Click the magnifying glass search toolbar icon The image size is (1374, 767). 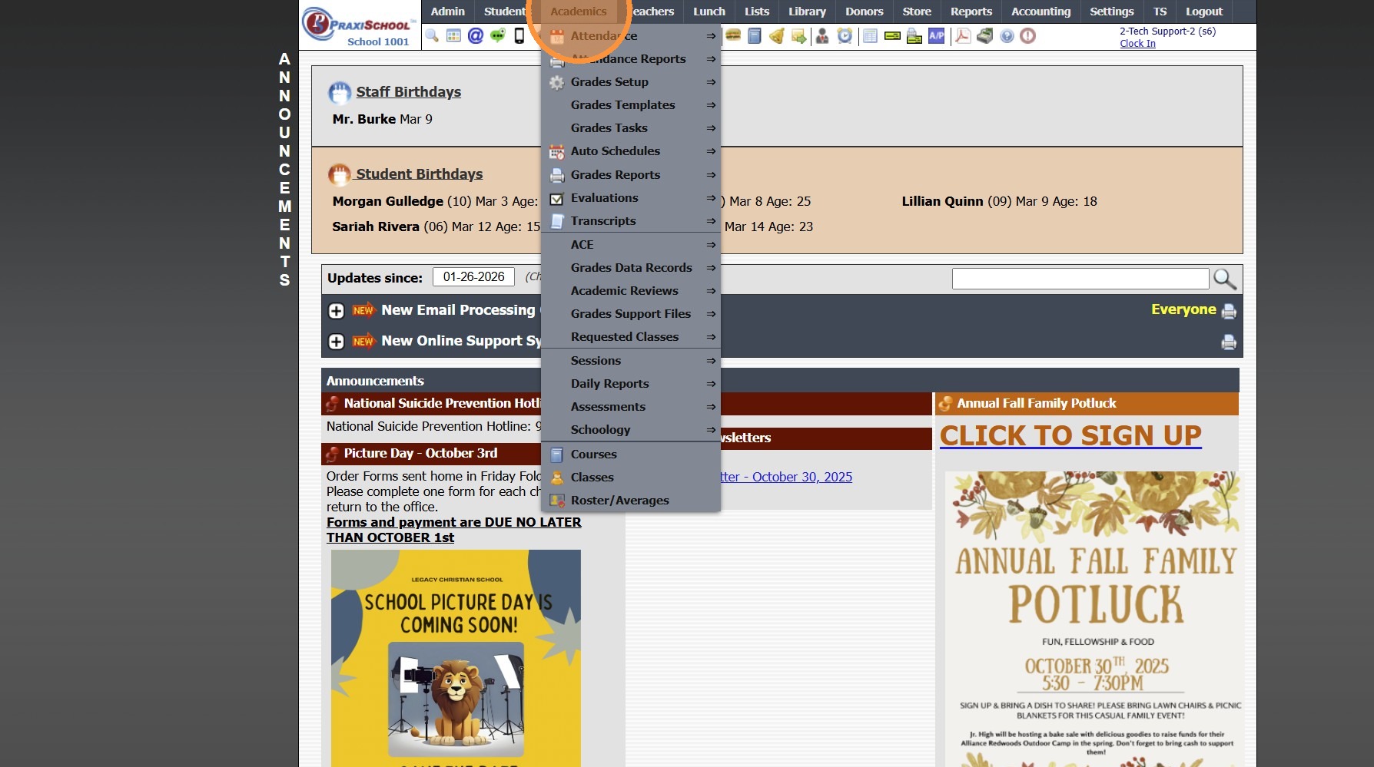coord(432,36)
